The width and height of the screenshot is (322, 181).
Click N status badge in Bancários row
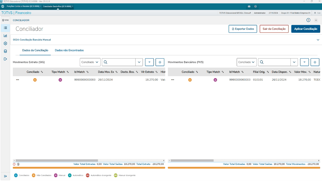tap(190, 80)
